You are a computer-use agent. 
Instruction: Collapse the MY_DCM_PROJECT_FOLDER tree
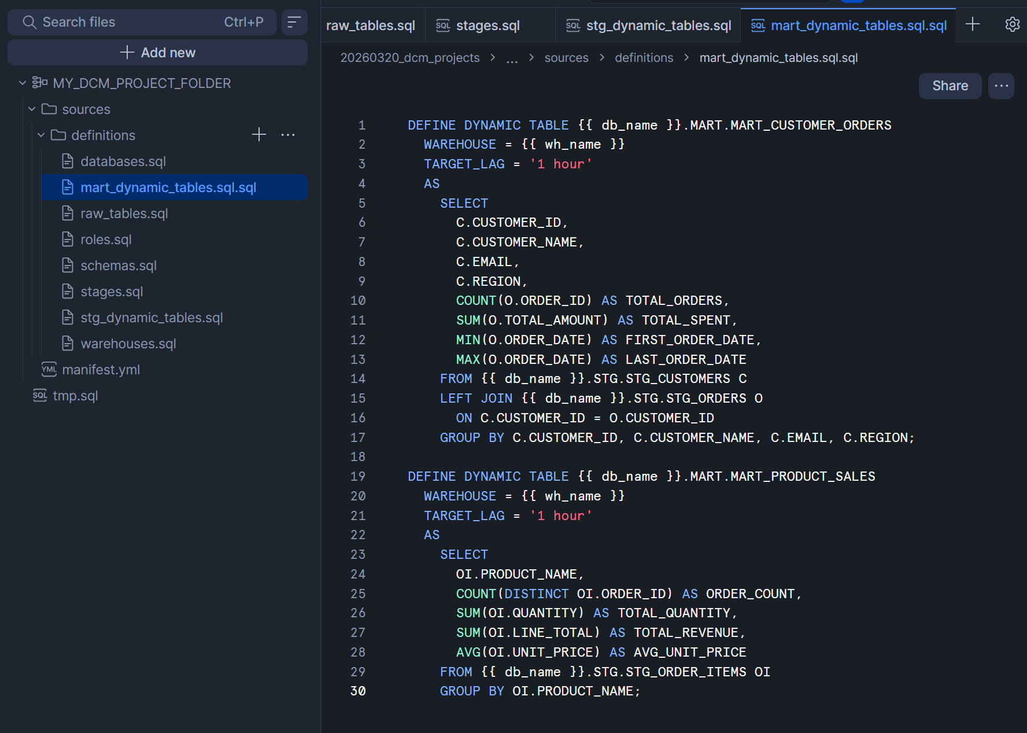tap(23, 83)
